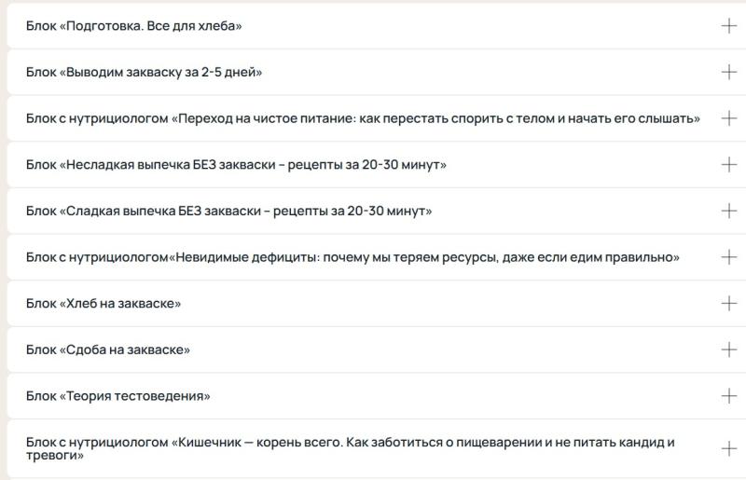Click plus icon beside «Выводим закваску за 2-5 дней»

tap(728, 72)
